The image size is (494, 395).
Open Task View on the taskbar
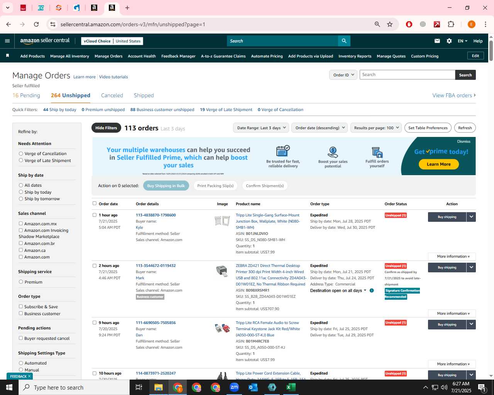click(139, 387)
